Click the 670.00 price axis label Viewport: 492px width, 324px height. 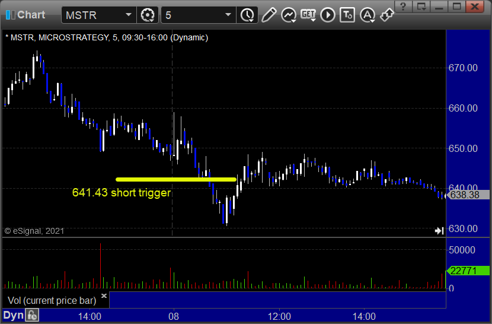(463, 68)
